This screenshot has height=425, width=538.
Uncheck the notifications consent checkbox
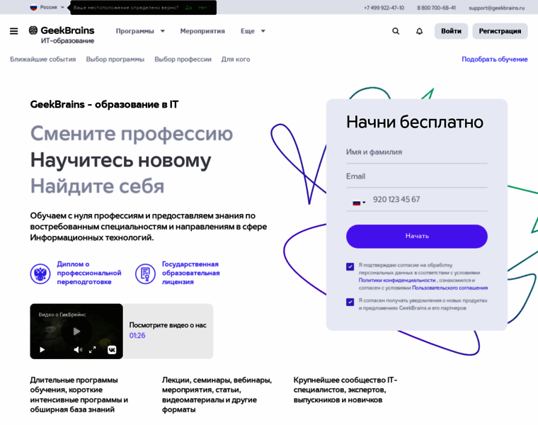point(350,302)
